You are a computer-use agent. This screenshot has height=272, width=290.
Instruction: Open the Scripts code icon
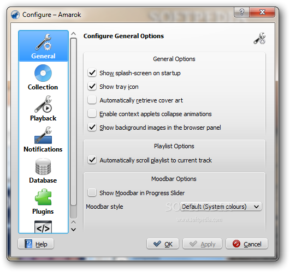tap(43, 227)
